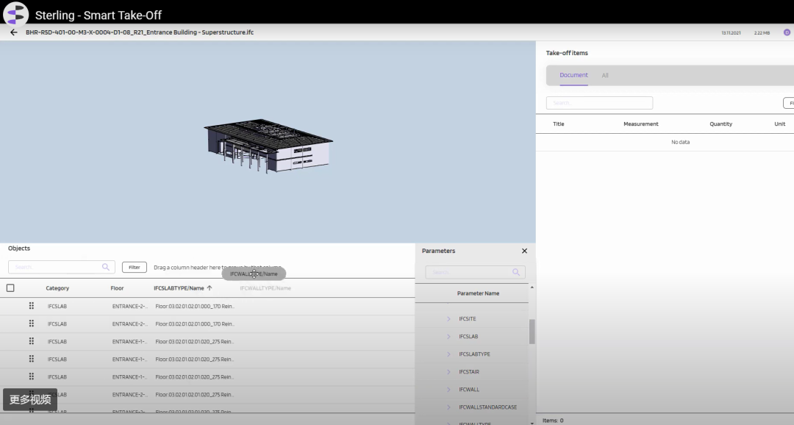Image resolution: width=794 pixels, height=425 pixels.
Task: Click the Floor column header
Action: [x=117, y=288]
